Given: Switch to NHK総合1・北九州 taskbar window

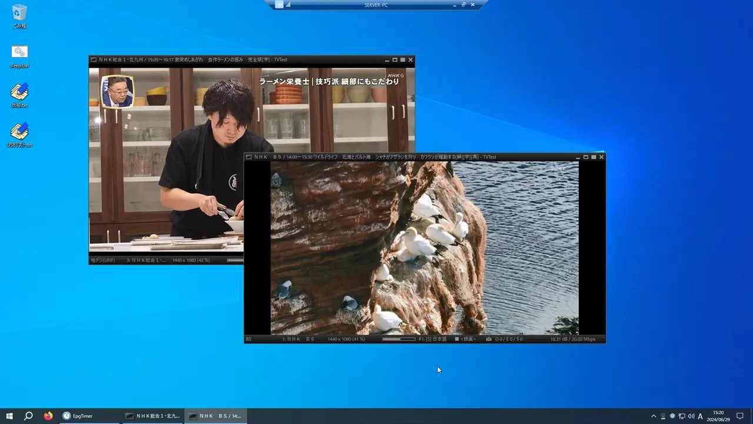Looking at the screenshot, I should coord(152,416).
